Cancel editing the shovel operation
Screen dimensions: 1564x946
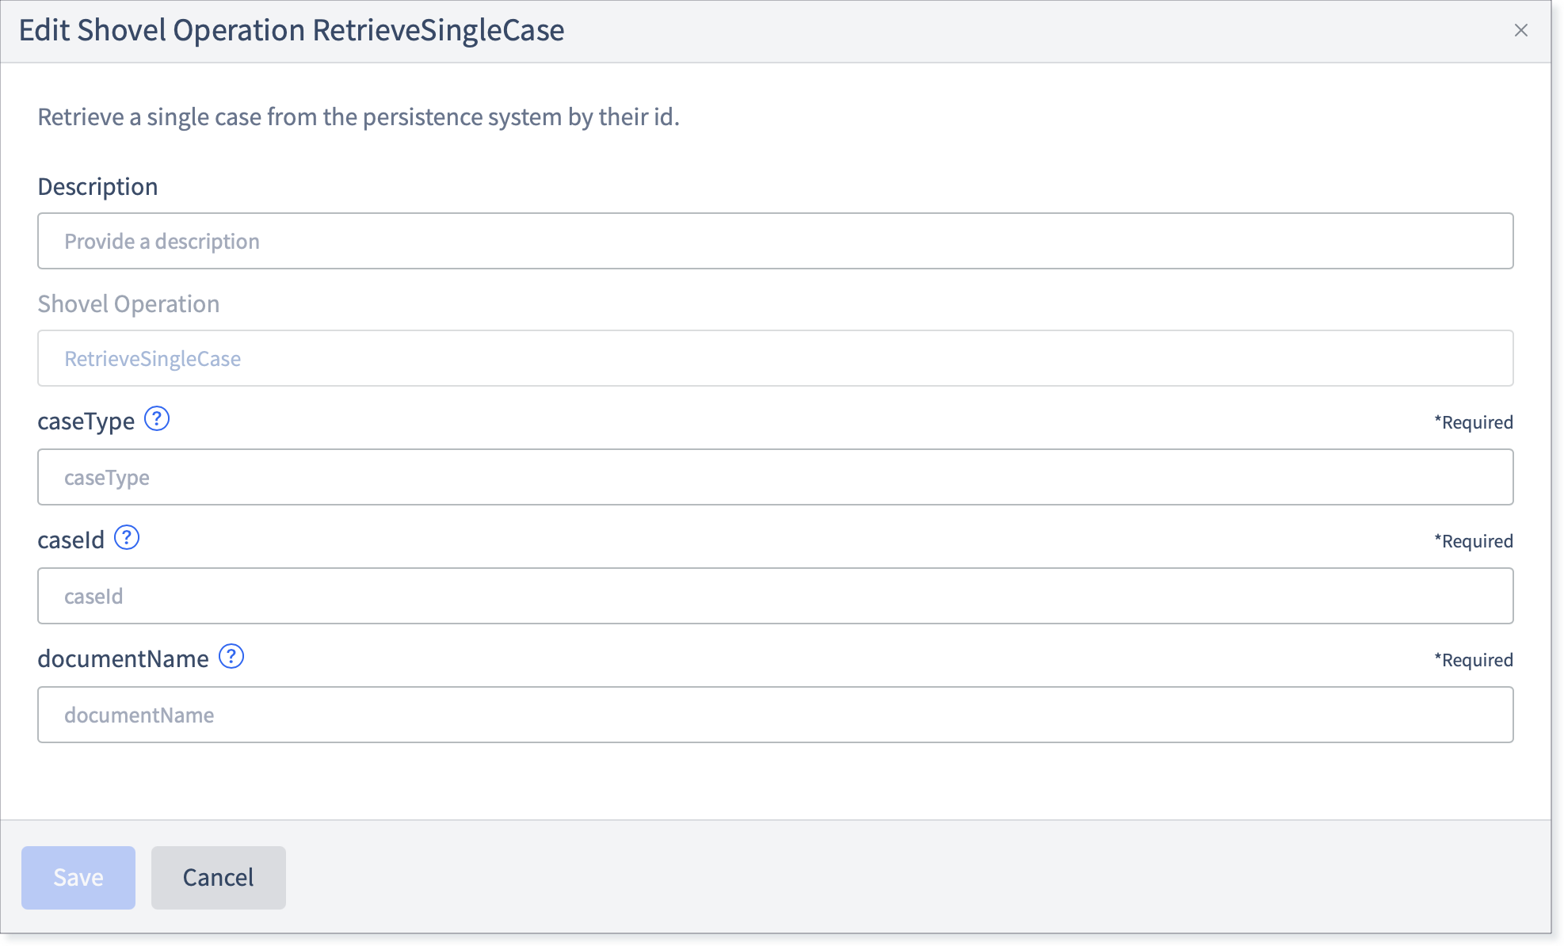219,877
